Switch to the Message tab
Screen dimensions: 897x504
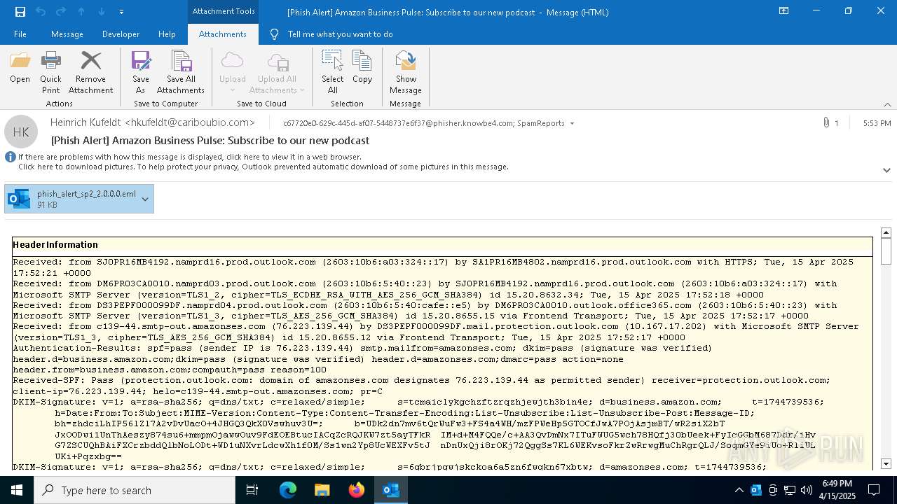coord(67,34)
